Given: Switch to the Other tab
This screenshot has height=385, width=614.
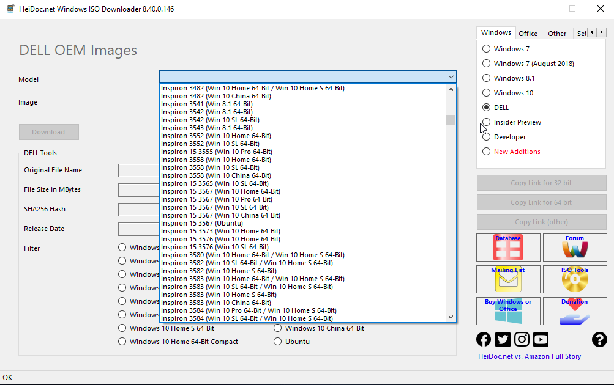Looking at the screenshot, I should 557,34.
